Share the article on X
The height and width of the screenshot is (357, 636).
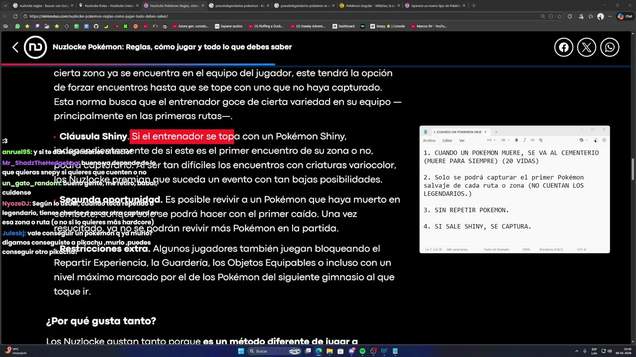click(x=587, y=47)
